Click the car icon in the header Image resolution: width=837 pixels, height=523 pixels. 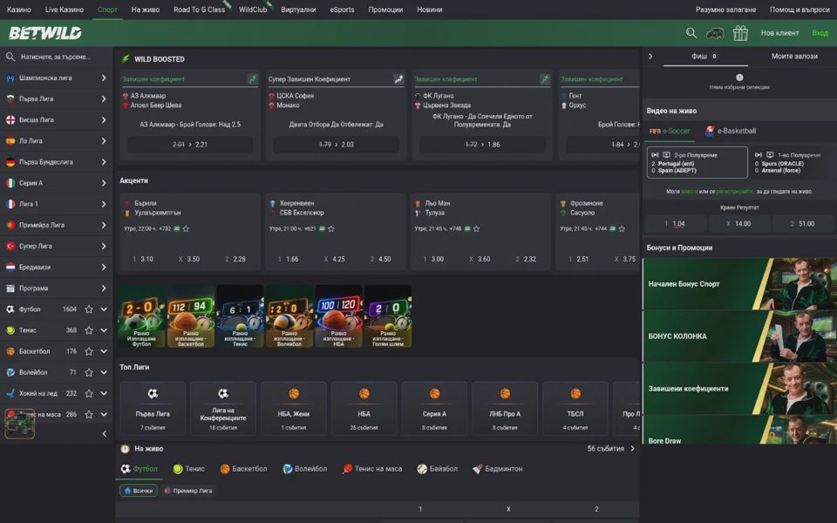pyautogui.click(x=715, y=33)
